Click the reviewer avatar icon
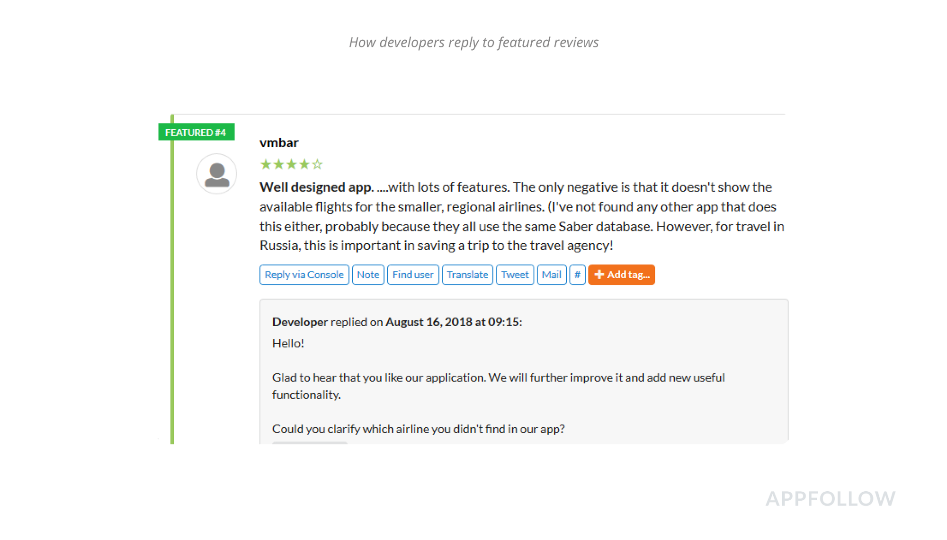Image resolution: width=947 pixels, height=540 pixels. (217, 174)
